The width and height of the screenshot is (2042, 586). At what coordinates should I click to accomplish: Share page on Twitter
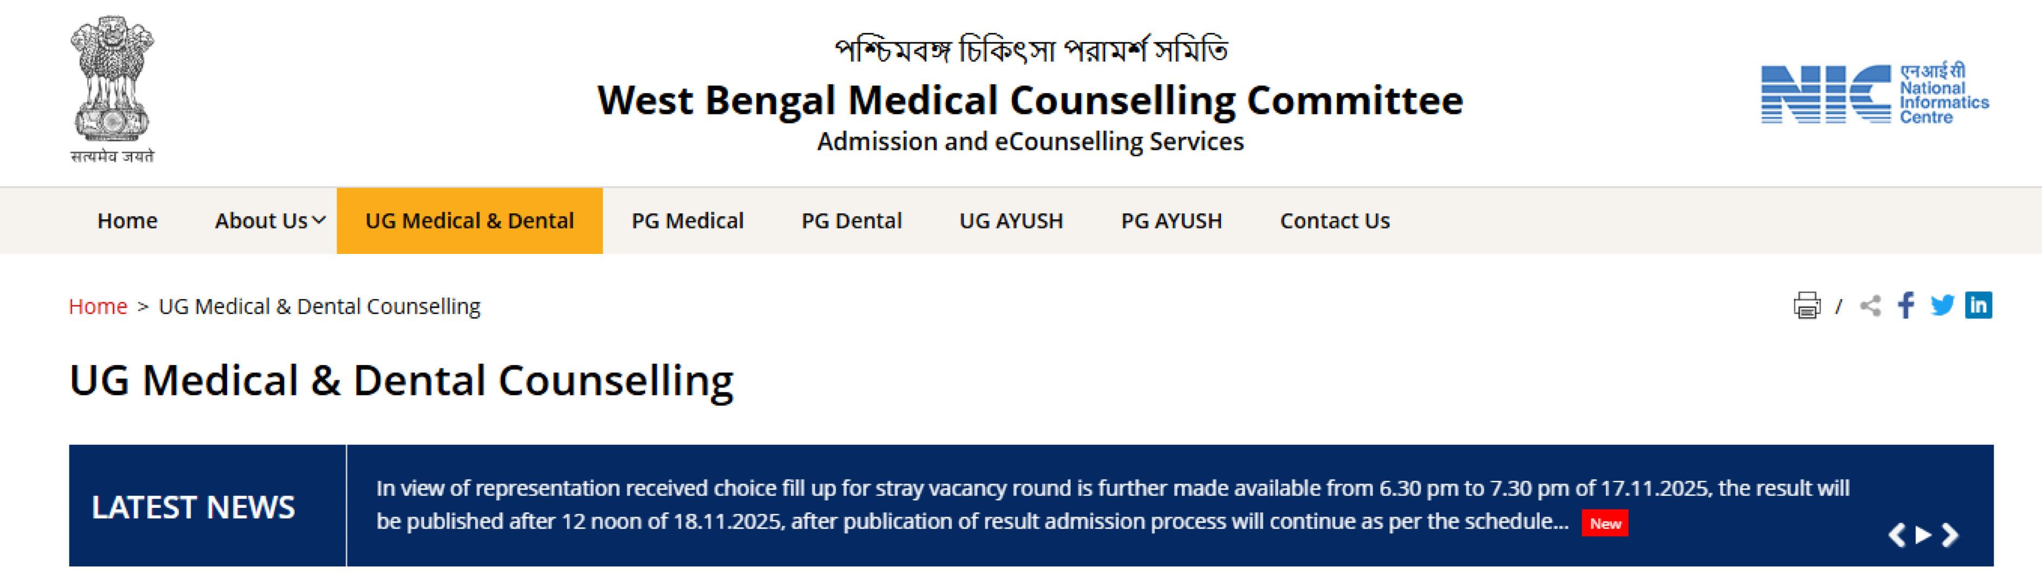point(1942,305)
